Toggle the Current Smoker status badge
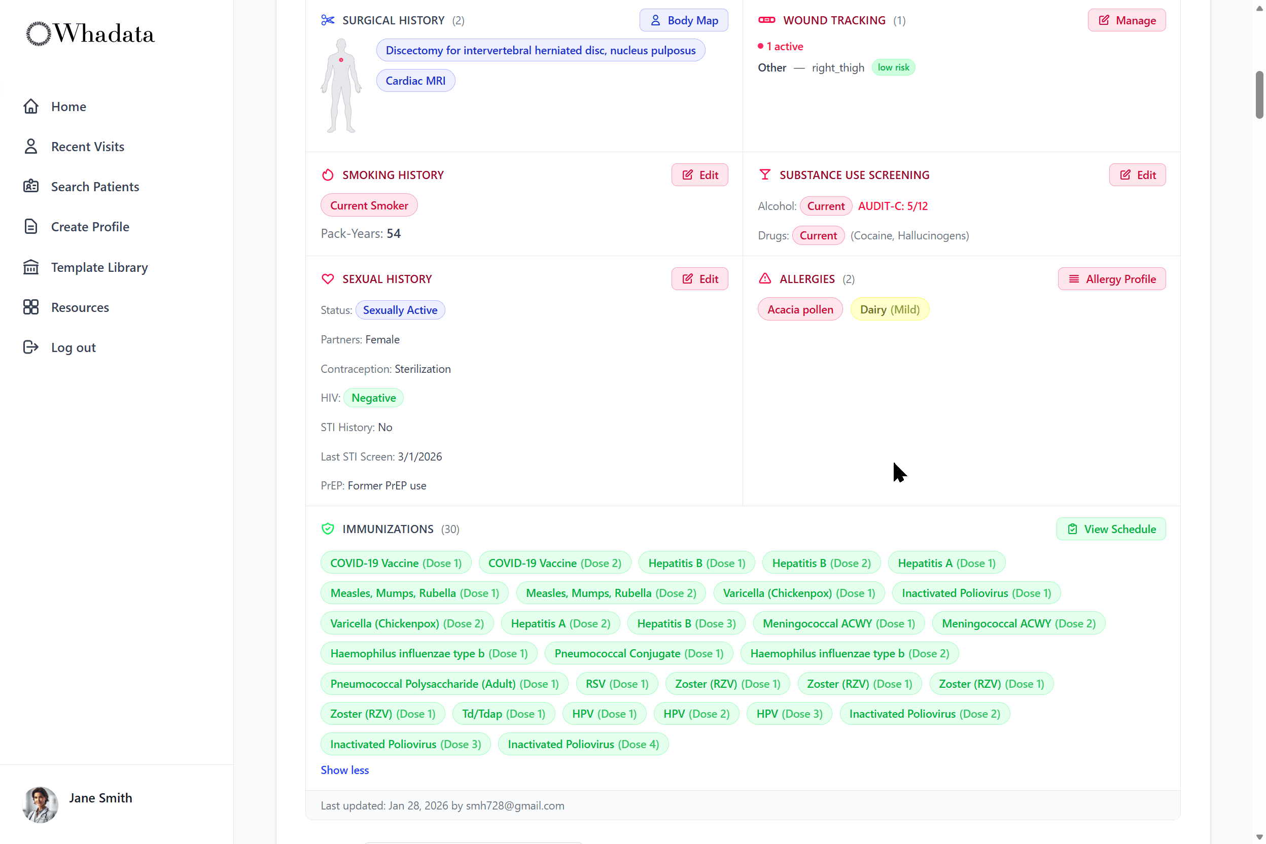1266x844 pixels. tap(369, 205)
